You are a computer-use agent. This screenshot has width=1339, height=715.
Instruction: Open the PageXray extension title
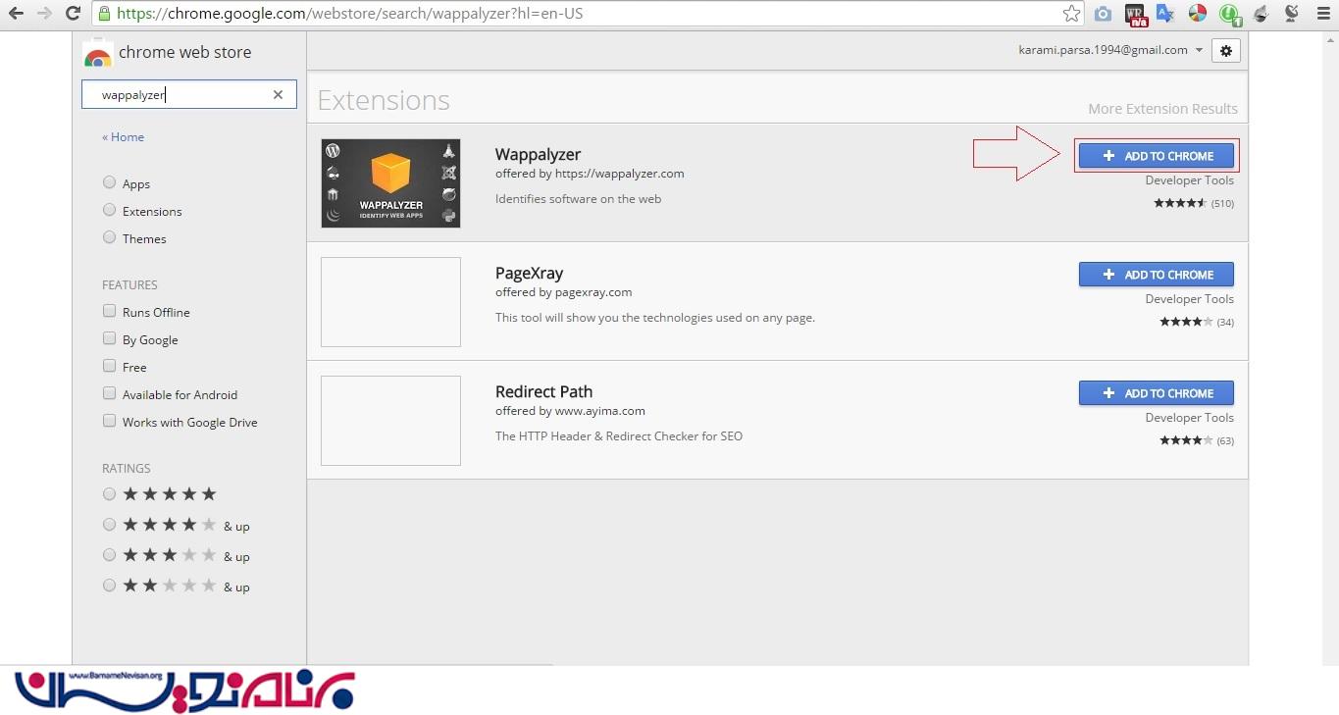(x=529, y=273)
